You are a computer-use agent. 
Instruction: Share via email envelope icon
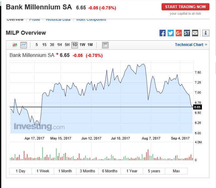click(195, 33)
